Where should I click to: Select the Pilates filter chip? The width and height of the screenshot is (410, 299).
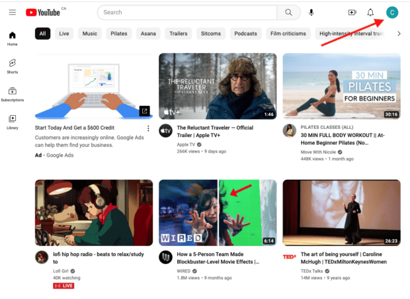click(119, 34)
